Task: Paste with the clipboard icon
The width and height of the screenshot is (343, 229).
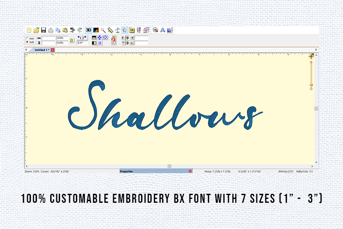Action: point(65,30)
